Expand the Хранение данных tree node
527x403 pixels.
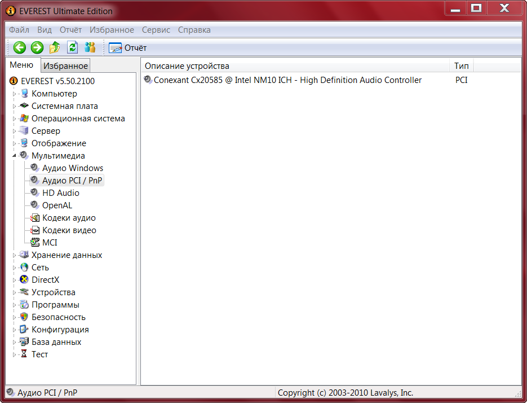tap(15, 255)
